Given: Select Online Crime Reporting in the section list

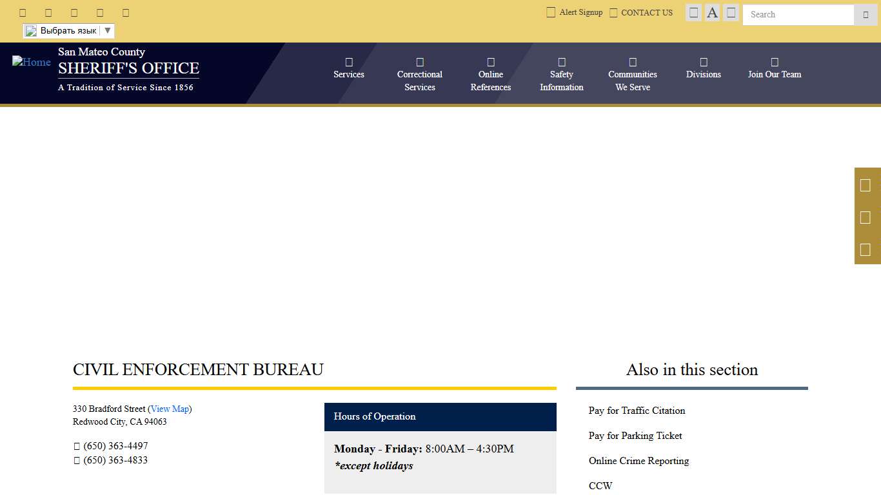Looking at the screenshot, I should [x=639, y=461].
